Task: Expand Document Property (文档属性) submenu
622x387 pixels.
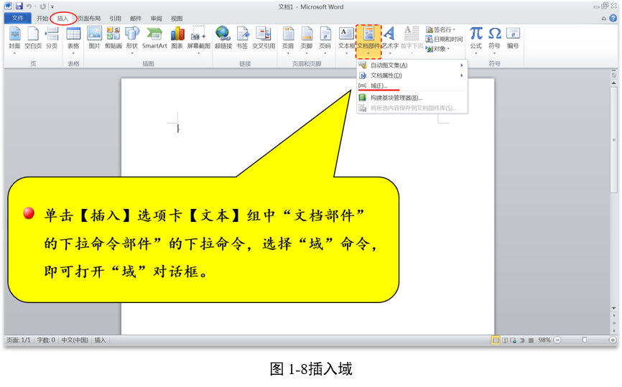Action: 412,75
